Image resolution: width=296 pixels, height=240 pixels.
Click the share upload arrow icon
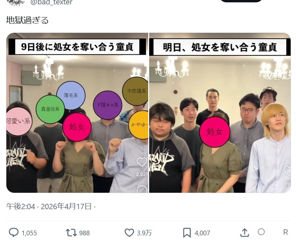245,232
